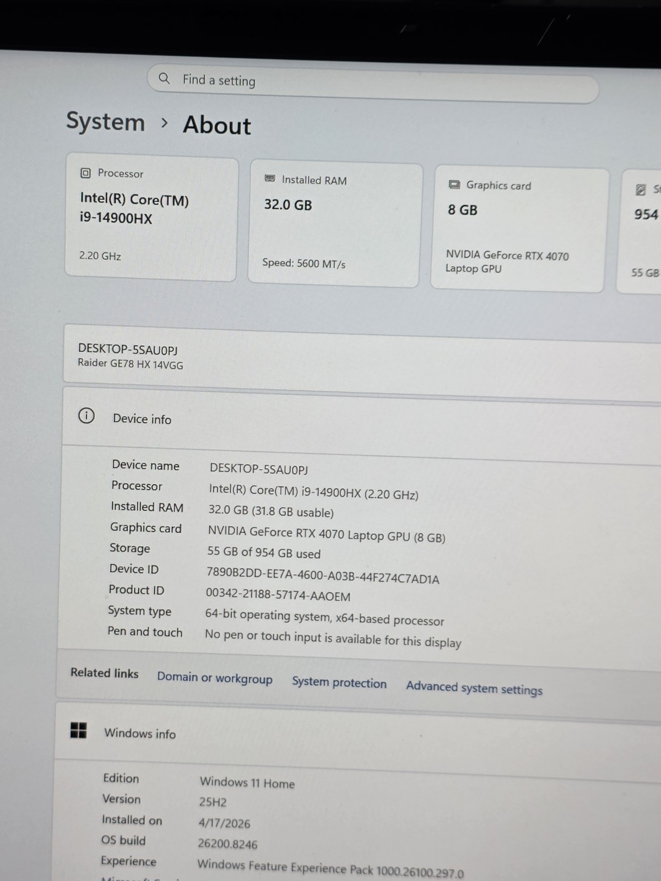Open System protection link
This screenshot has width=661, height=881.
coord(339,682)
